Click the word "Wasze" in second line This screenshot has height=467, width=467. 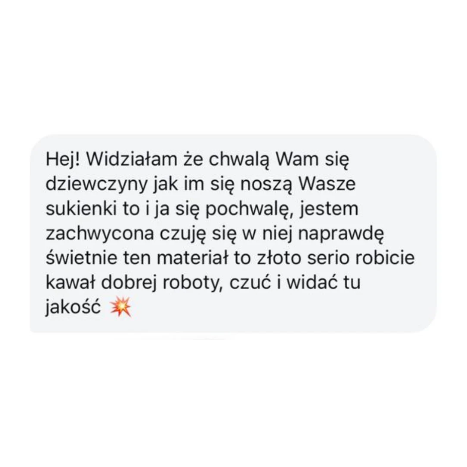coord(327,184)
